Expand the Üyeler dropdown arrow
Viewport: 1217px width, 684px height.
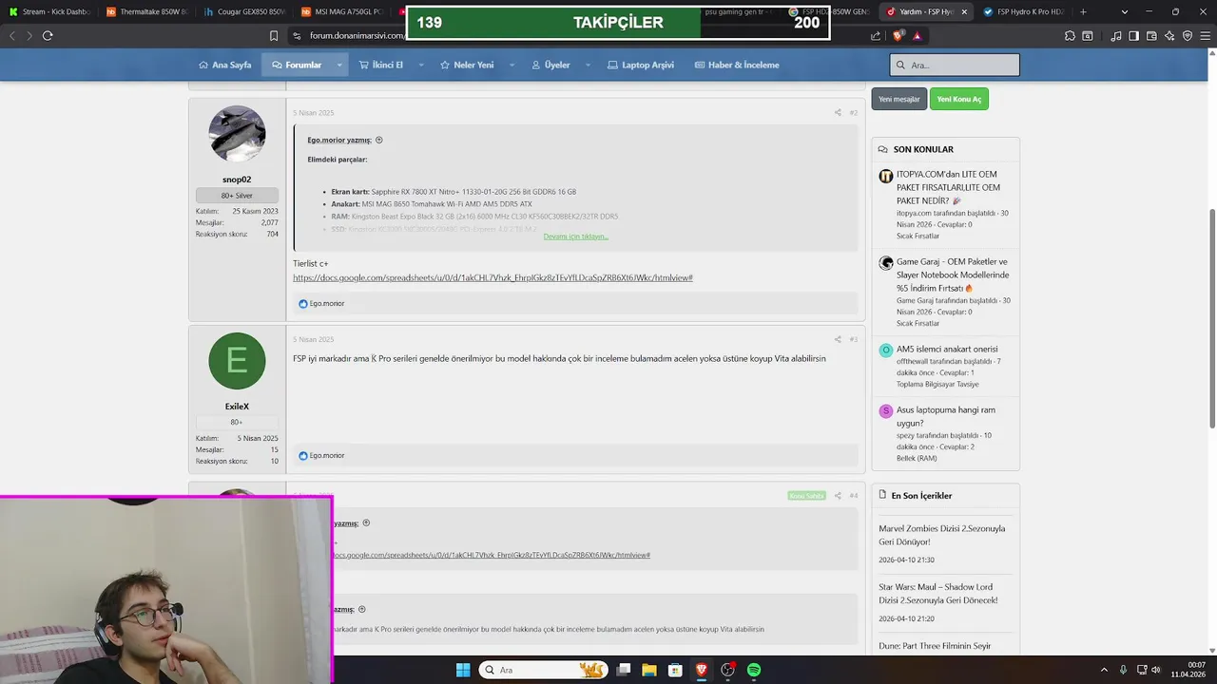pyautogui.click(x=587, y=65)
